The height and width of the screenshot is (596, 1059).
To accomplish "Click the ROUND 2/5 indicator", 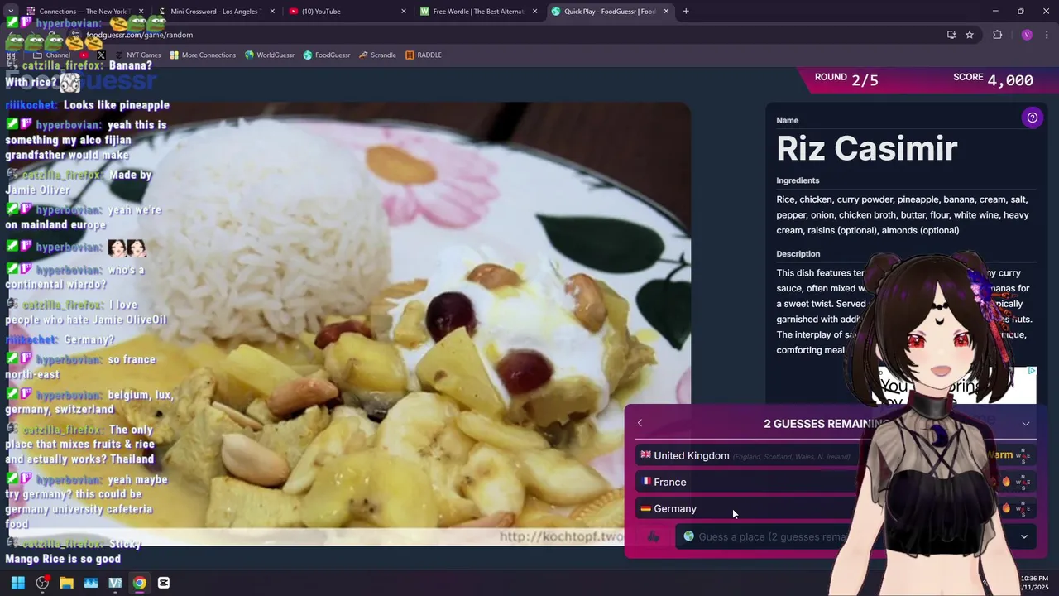I will [846, 79].
